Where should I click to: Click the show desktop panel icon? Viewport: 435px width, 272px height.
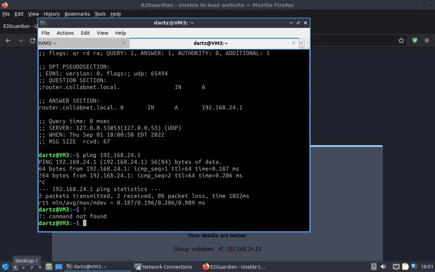tap(59, 267)
